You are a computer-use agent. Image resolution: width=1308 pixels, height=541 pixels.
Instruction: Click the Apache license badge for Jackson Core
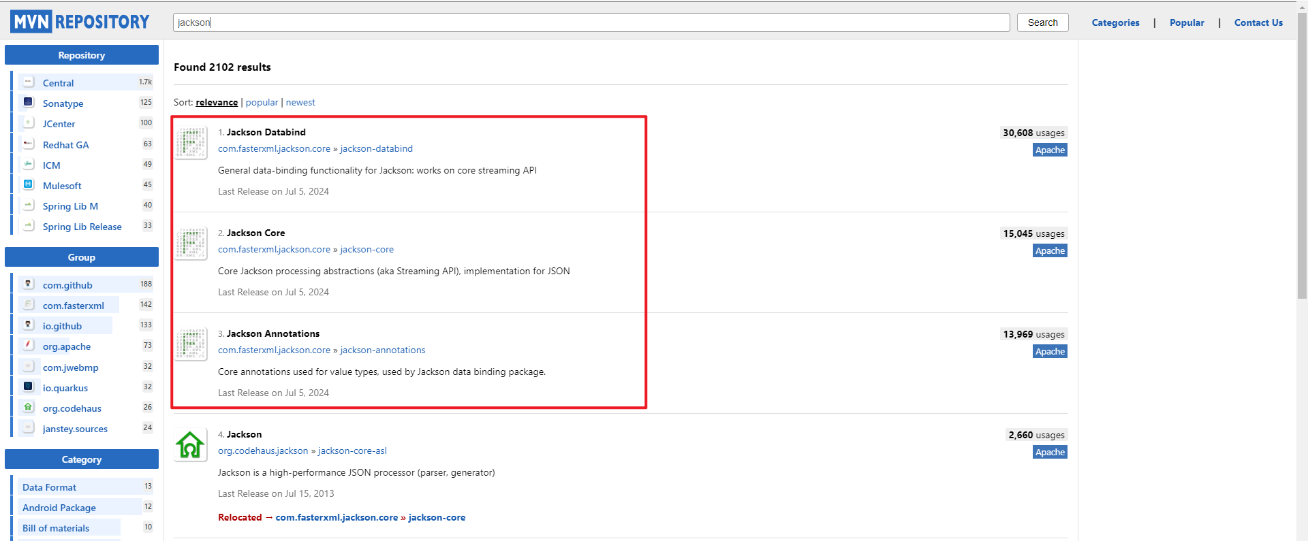pyautogui.click(x=1050, y=250)
